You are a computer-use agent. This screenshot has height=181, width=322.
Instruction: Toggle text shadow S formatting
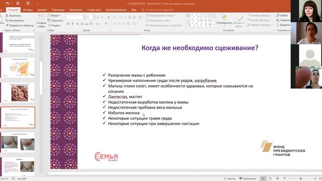tap(82, 24)
